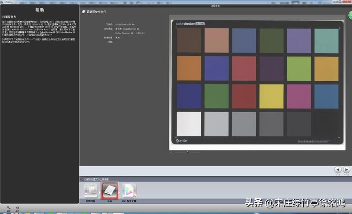Adjust the zoom slider under the chart preview
The width and height of the screenshot is (352, 214).
187,152
